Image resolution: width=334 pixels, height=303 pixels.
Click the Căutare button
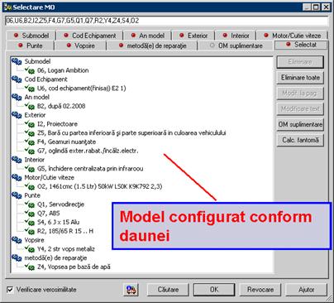[168, 290]
